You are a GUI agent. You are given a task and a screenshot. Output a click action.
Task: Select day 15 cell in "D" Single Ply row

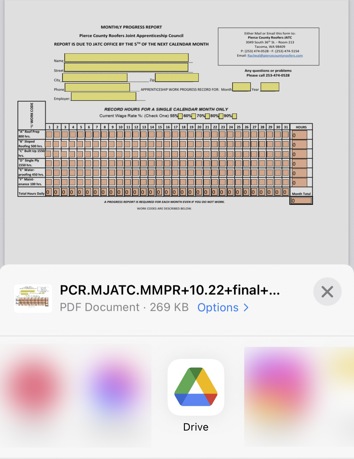159,163
